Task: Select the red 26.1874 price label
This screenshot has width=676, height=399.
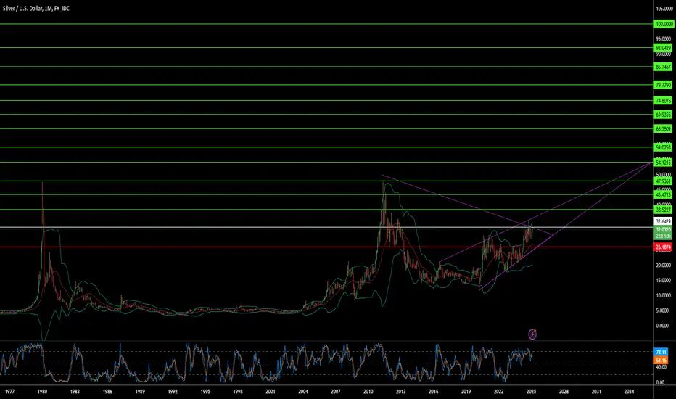Action: 663,247
